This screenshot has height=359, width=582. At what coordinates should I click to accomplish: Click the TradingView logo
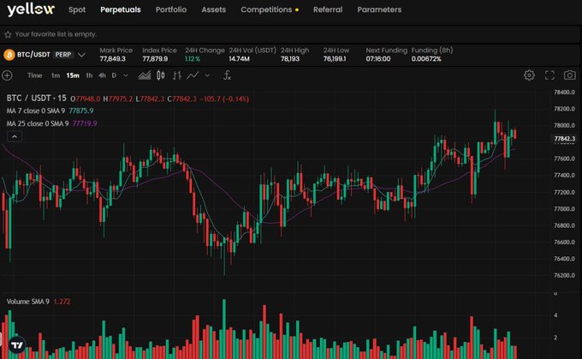tap(17, 345)
